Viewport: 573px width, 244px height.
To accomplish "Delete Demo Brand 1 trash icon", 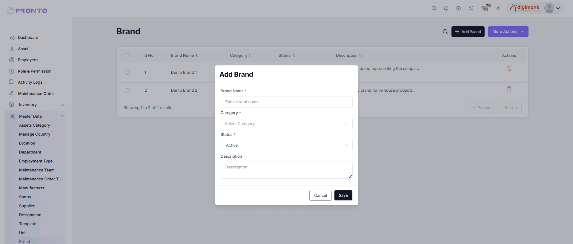I will (x=509, y=68).
